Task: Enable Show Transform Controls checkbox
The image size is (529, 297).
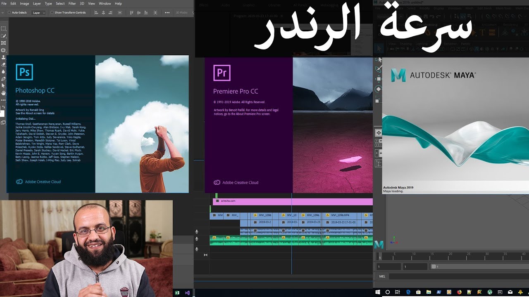Action: pyautogui.click(x=52, y=13)
